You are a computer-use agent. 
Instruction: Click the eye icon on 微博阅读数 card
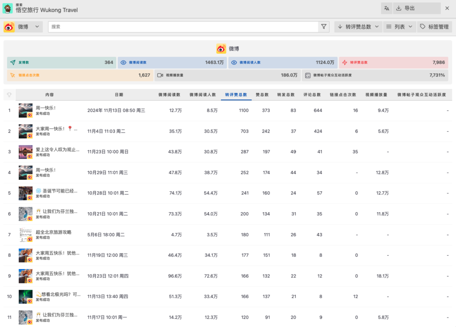click(x=124, y=63)
